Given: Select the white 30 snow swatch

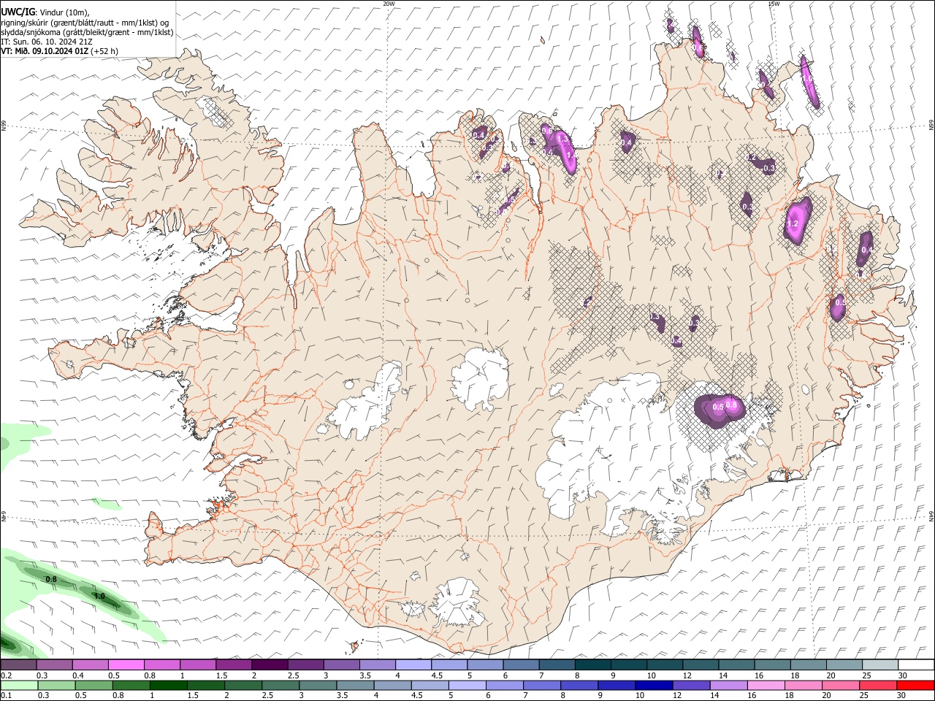Looking at the screenshot, I should tap(916, 665).
